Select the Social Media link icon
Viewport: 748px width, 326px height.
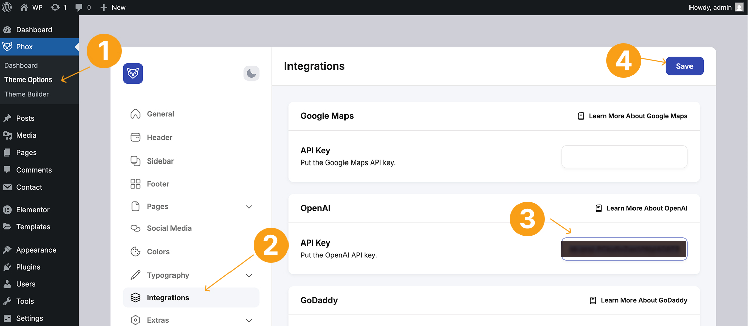(135, 228)
